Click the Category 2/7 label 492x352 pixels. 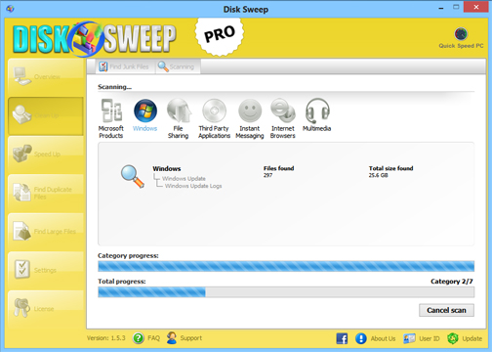pos(452,282)
